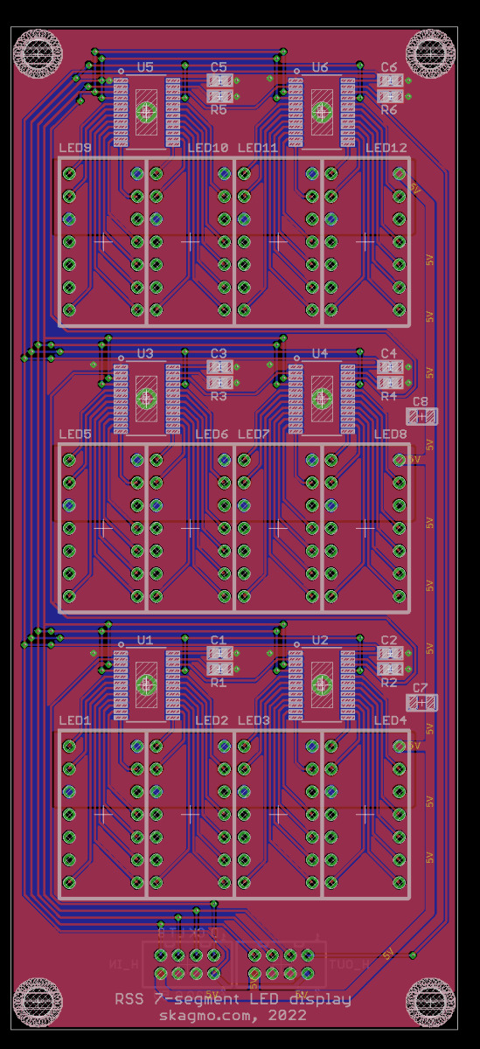Click the 'RSS 7-segment LED display' silkscreen text
This screenshot has height=1049, width=480.
tap(233, 999)
